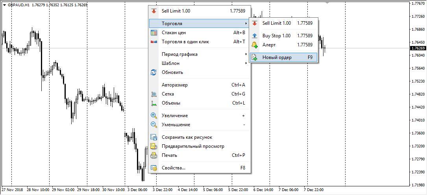Expand the Шаблон submenu

point(246,63)
